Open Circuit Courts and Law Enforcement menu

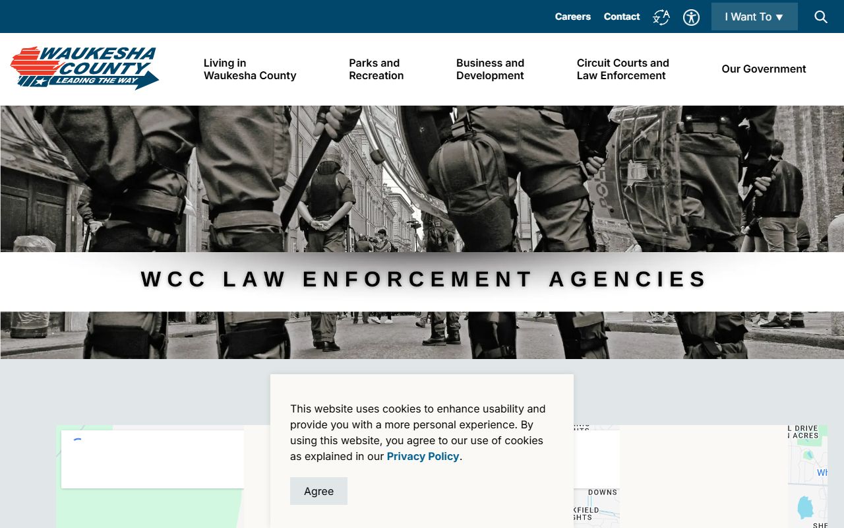(x=622, y=69)
